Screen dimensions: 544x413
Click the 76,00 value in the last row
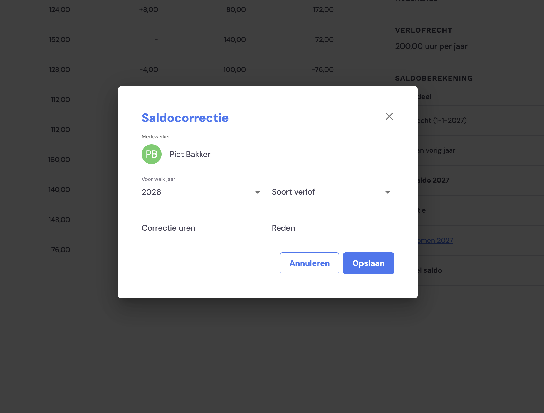[61, 250]
